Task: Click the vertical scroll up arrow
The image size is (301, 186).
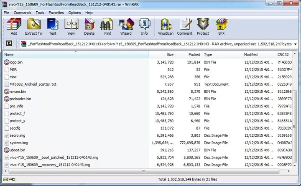Action: click(x=295, y=54)
